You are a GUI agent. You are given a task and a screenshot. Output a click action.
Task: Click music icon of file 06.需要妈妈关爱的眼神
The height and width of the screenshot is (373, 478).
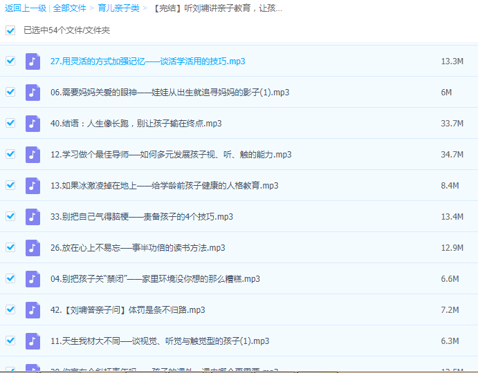point(33,93)
